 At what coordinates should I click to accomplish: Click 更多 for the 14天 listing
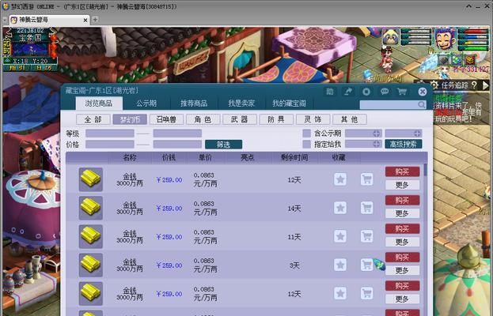(x=403, y=213)
